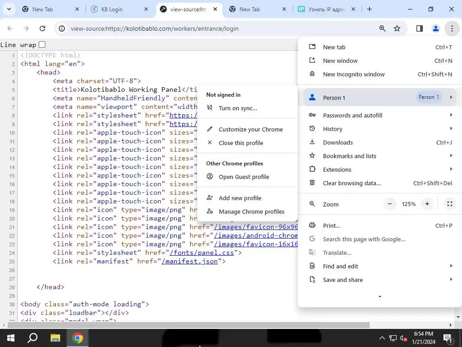Increase zoom with plus button

[x=427, y=204]
